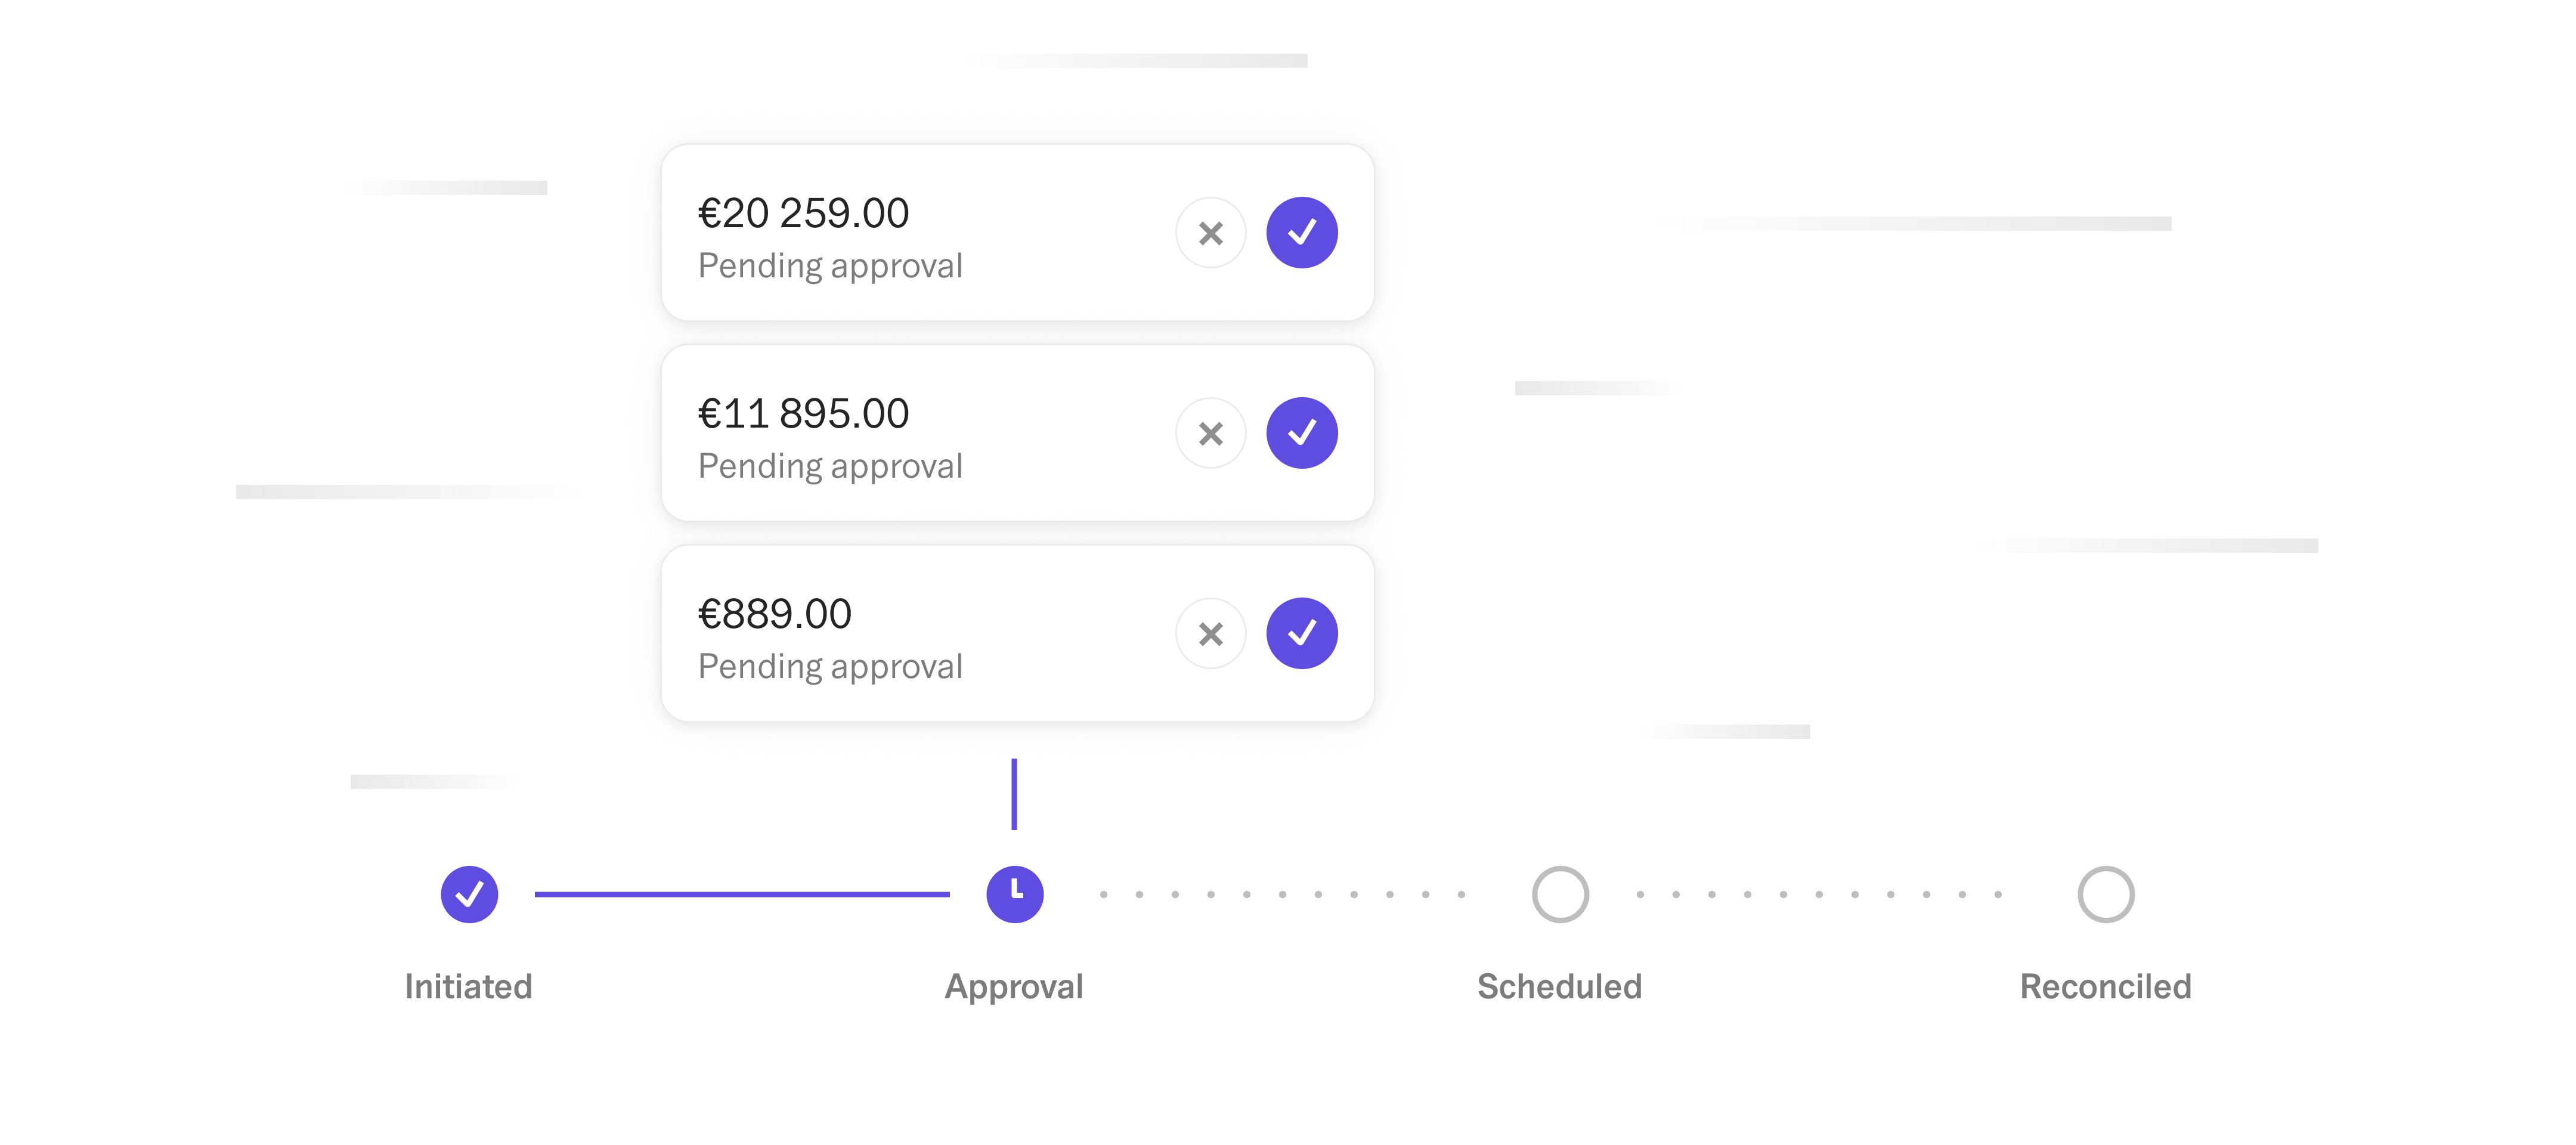Screen dimensions: 2576x1145
Task: Click the dotted line between Approval and Scheduled
Action: pyautogui.click(x=1283, y=894)
